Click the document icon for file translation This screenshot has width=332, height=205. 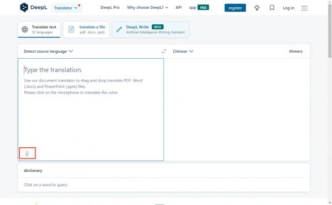click(71, 29)
